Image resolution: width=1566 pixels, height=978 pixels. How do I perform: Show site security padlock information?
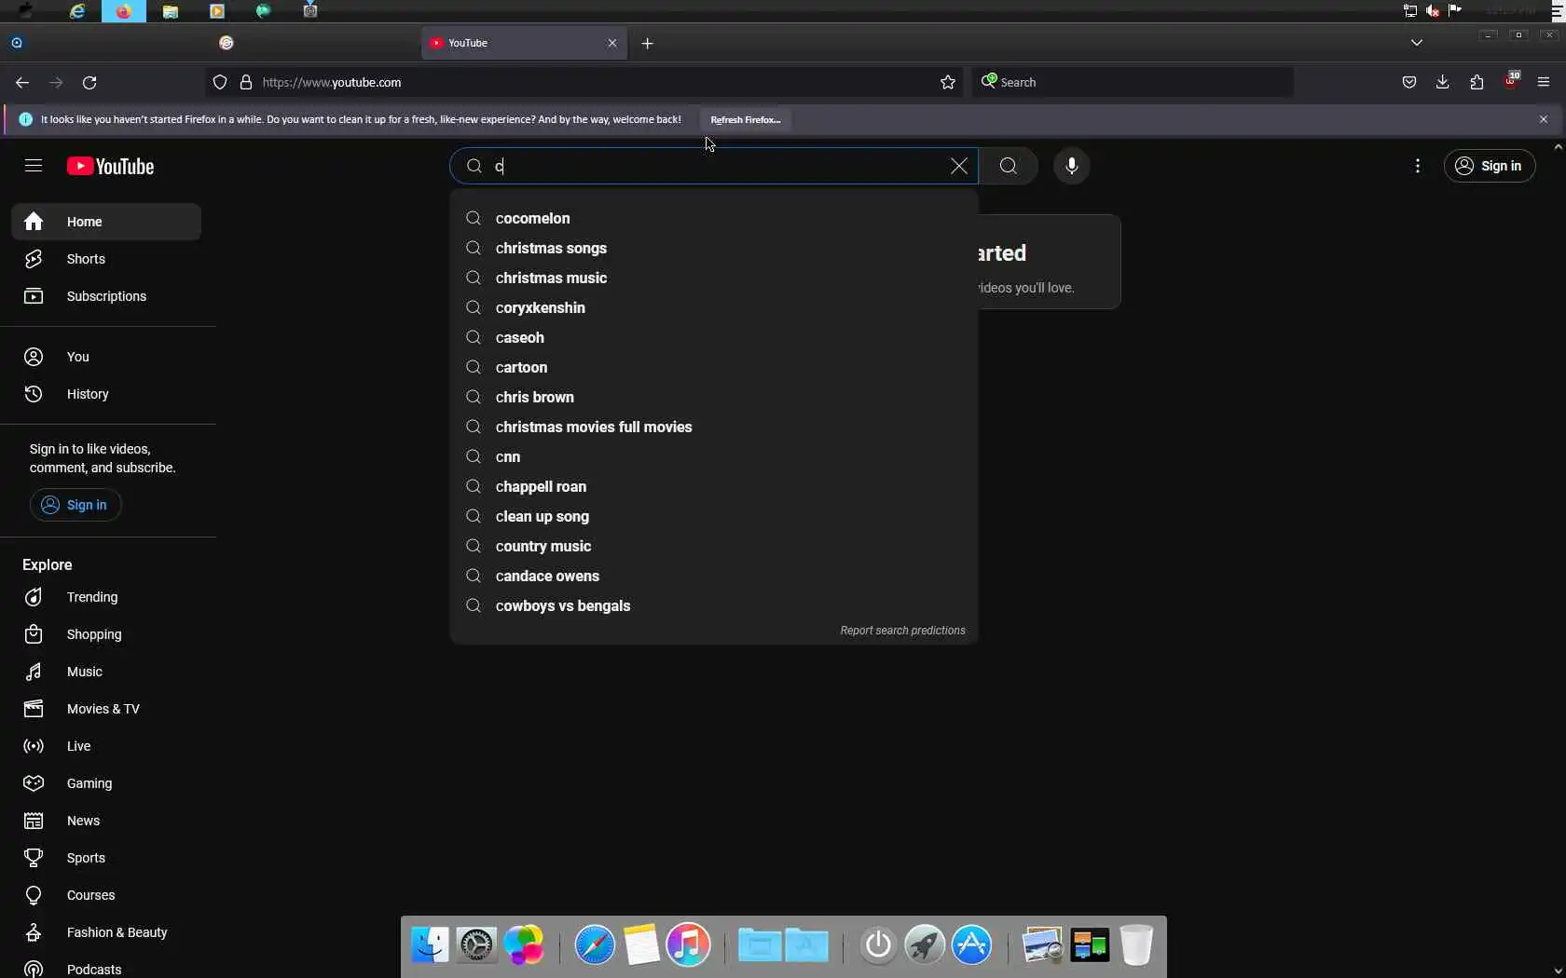pos(246,83)
